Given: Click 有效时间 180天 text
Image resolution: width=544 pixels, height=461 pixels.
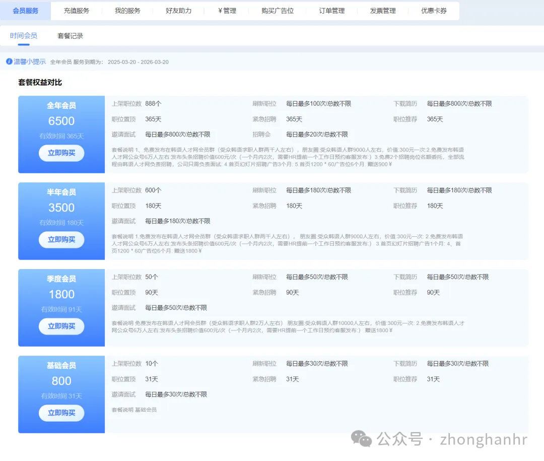Looking at the screenshot, I should click(x=61, y=223).
